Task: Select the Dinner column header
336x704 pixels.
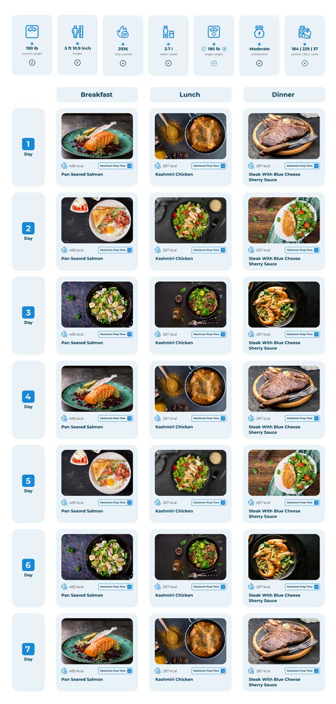Action: click(x=284, y=95)
